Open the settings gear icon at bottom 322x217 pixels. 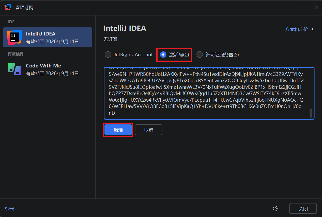coord(276,208)
